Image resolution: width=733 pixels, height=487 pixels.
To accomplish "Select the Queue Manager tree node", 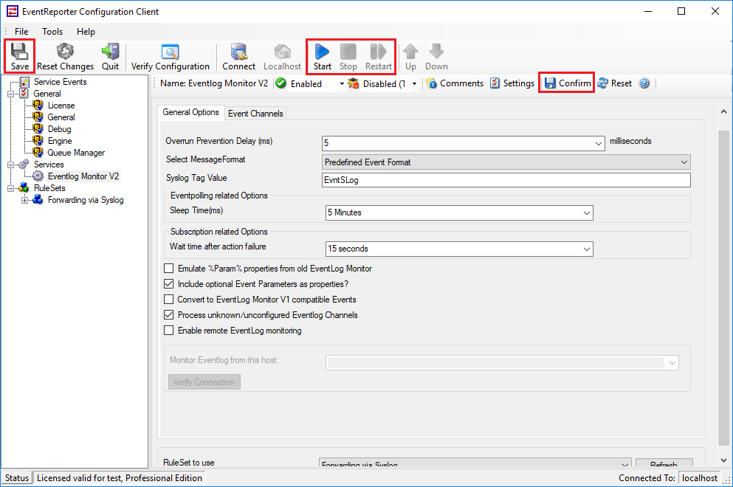I will [x=76, y=153].
